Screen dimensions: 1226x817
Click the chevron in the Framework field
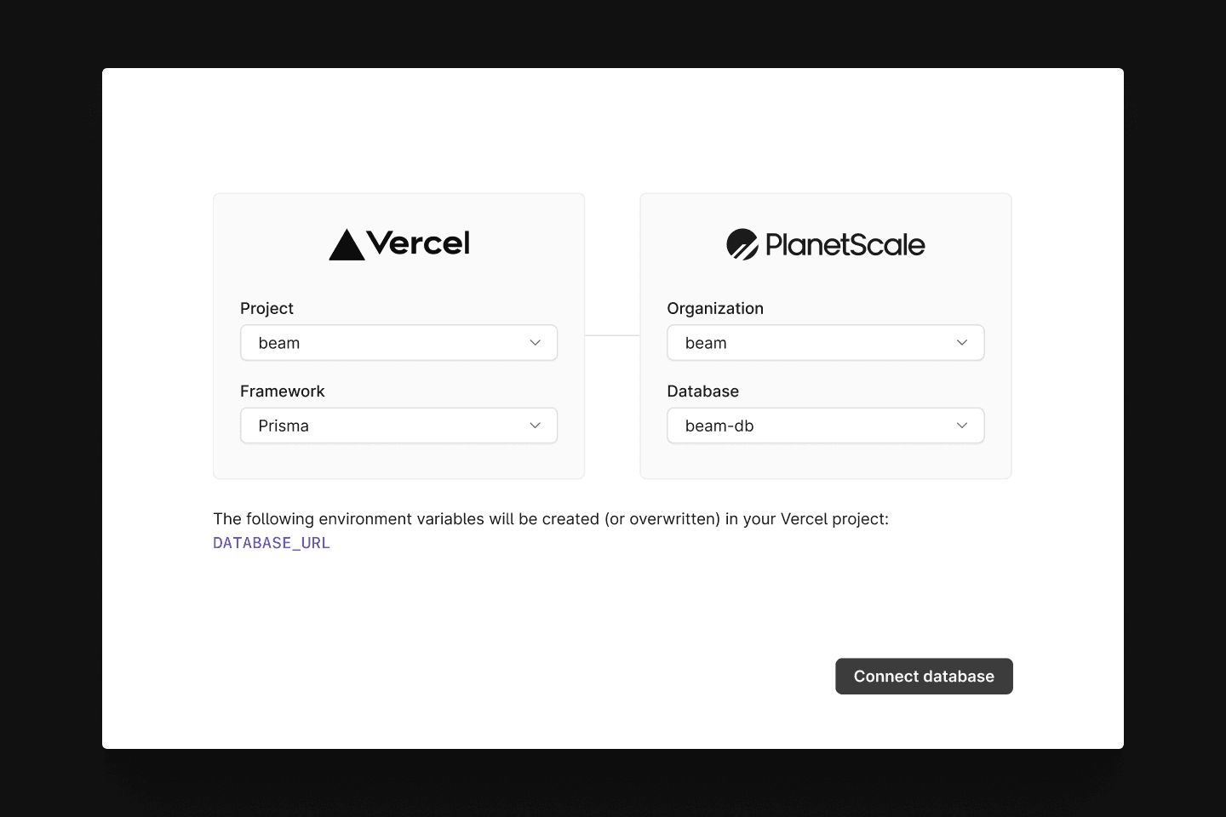(536, 426)
